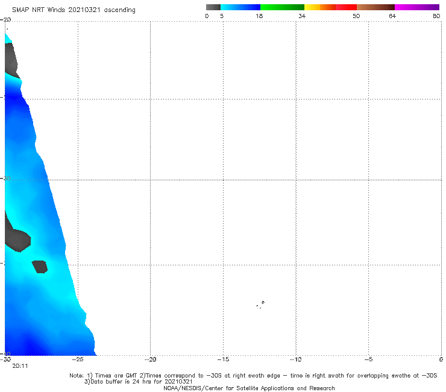This screenshot has height=392, width=446.
Task: Click the 'Note: 1) Times are GMT' footnote line
Action: pos(253,376)
